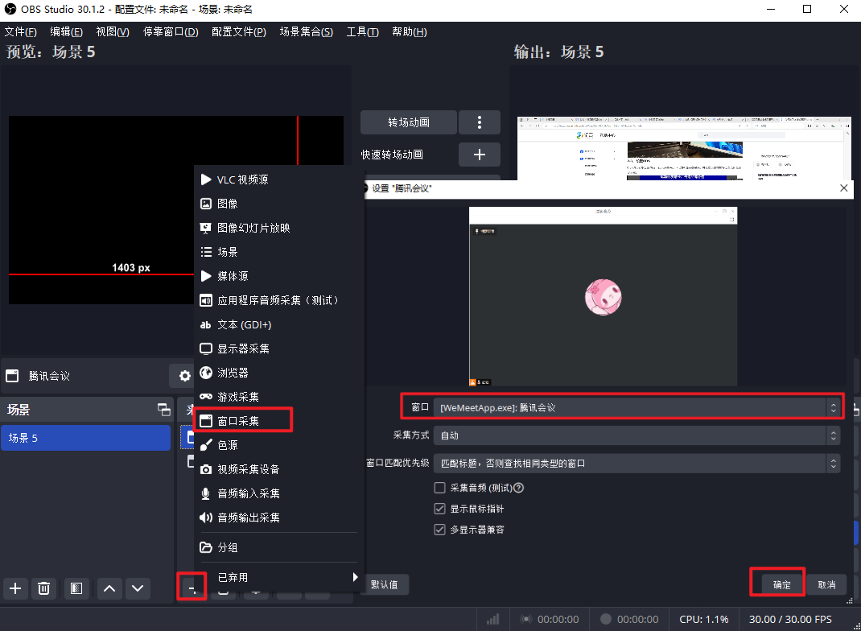Expand the 已弃用 submenu

278,577
